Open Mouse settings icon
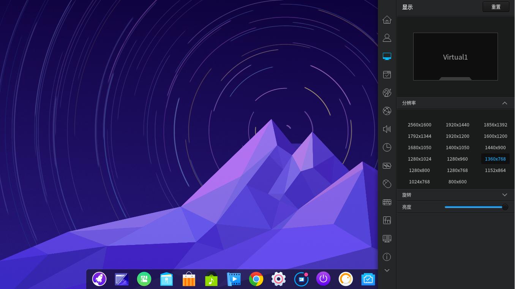This screenshot has height=289, width=515. coord(387,184)
